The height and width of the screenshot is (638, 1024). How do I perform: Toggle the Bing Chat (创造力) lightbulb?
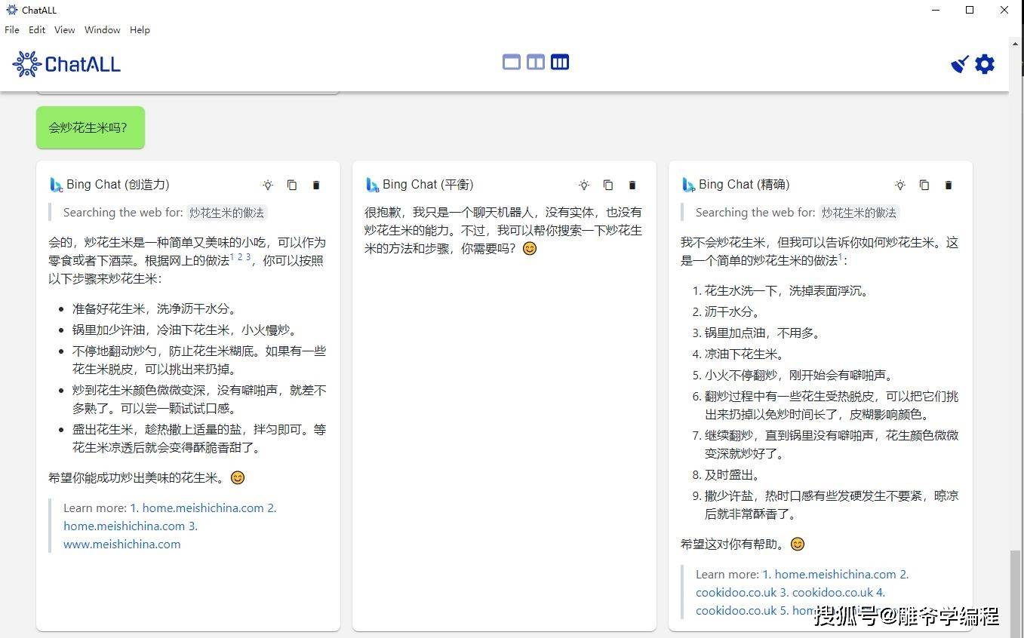pos(268,185)
